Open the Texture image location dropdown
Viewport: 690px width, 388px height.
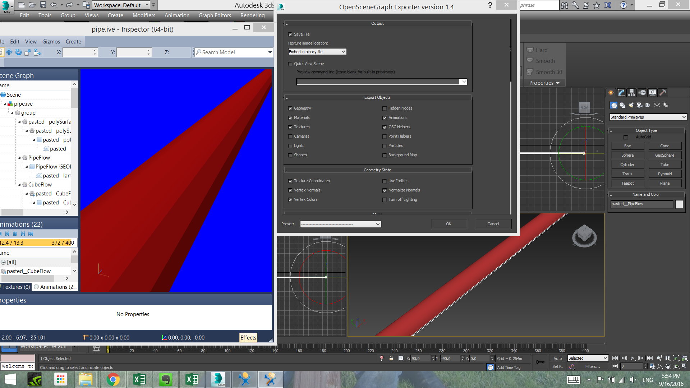pyautogui.click(x=317, y=52)
